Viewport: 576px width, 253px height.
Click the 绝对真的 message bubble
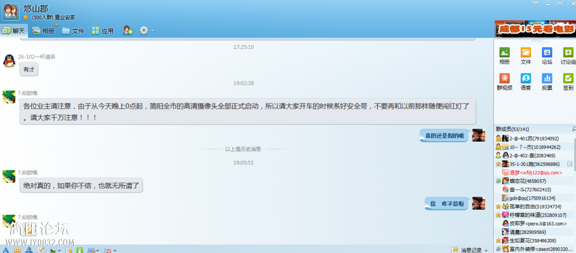[x=81, y=186]
